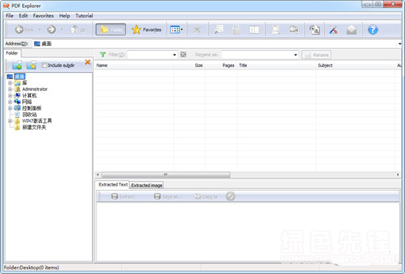405x274 pixels.
Task: Click the text extraction 'a' icon
Action: (x=314, y=29)
